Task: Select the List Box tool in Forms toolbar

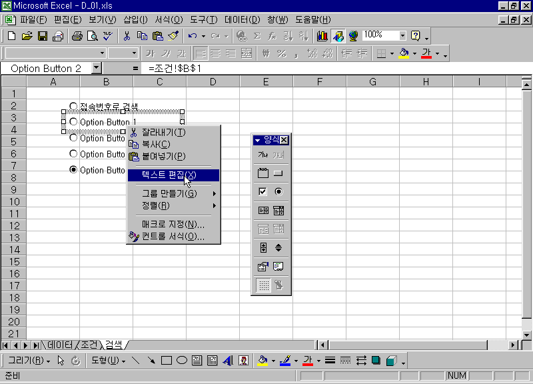Action: (x=263, y=211)
